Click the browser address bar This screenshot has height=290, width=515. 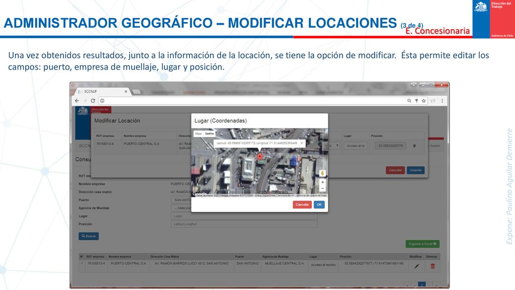pos(253,101)
